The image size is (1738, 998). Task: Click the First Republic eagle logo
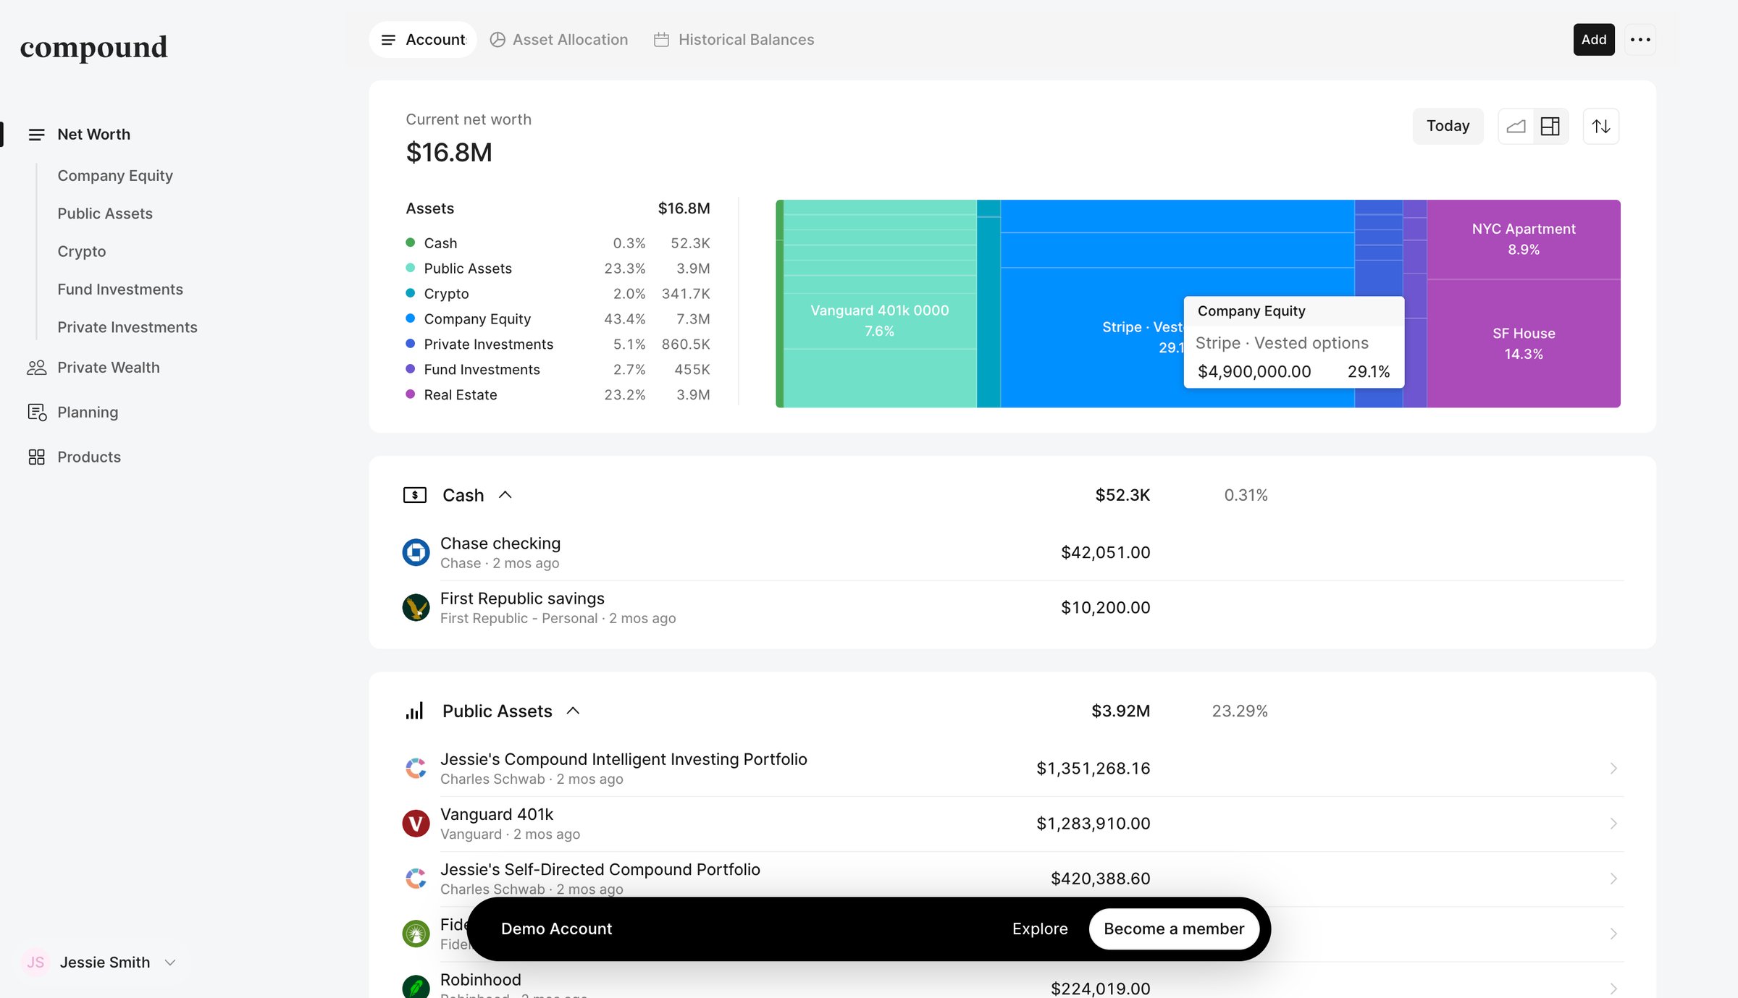(416, 608)
